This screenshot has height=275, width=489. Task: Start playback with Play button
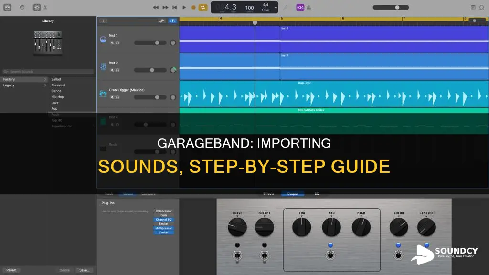[184, 7]
